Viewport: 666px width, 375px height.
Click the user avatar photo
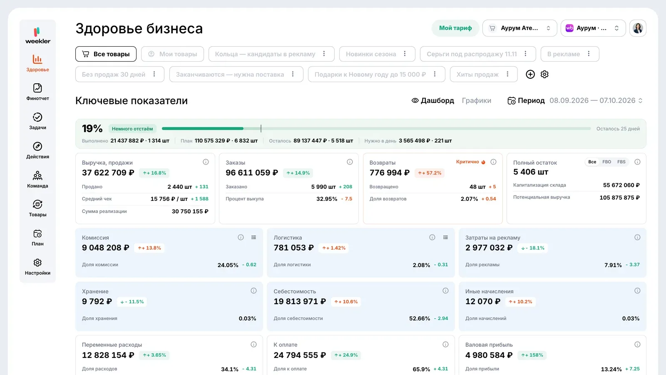638,28
